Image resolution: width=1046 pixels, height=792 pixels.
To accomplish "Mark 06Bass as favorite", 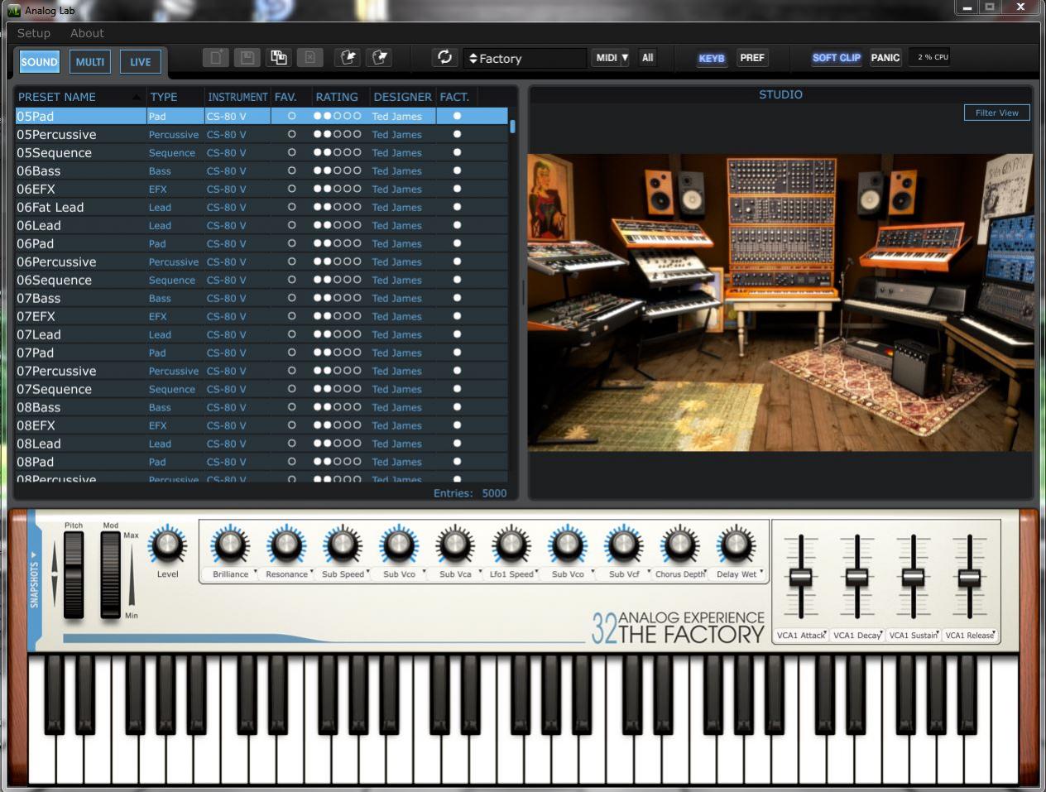I will tap(291, 170).
